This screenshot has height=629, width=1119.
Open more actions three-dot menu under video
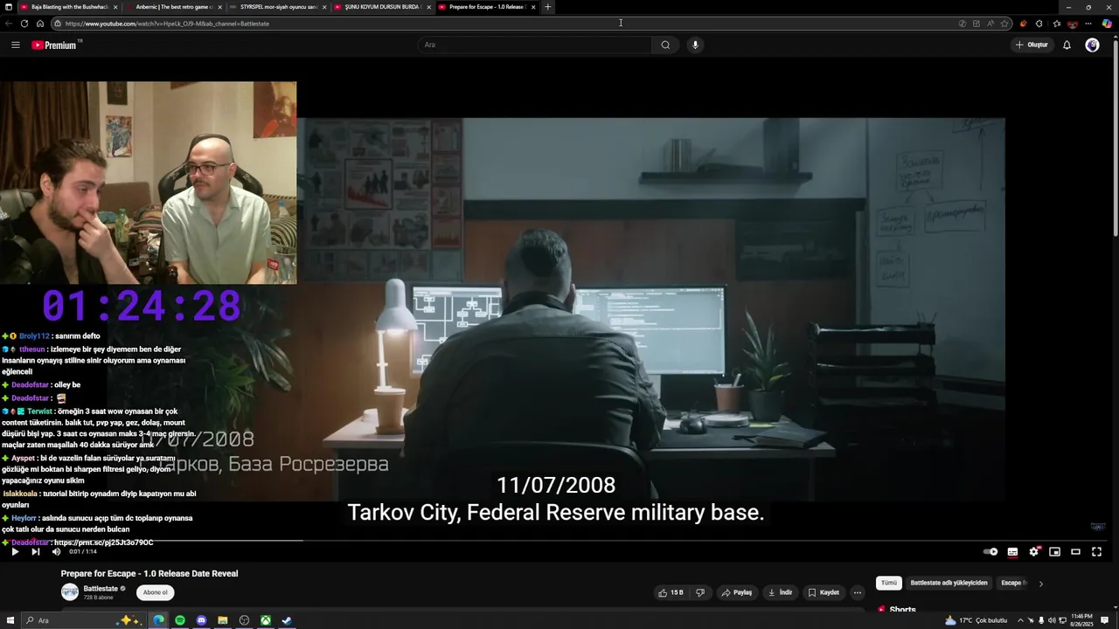pos(858,592)
